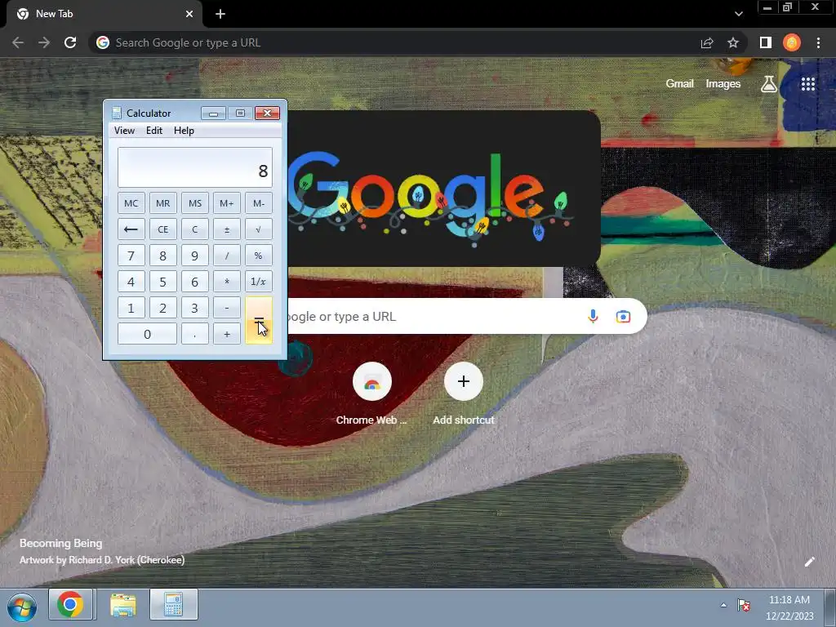This screenshot has width=836, height=627.
Task: Click MR memory recall button
Action: pyautogui.click(x=162, y=203)
